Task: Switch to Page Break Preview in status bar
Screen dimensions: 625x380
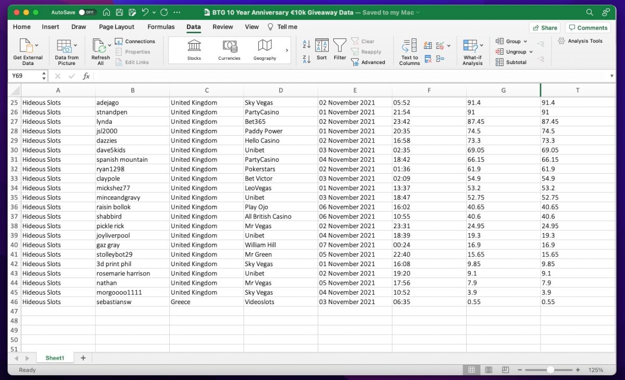Action: coord(505,370)
